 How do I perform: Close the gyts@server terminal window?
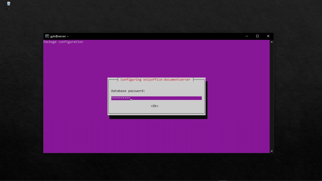click(x=268, y=36)
